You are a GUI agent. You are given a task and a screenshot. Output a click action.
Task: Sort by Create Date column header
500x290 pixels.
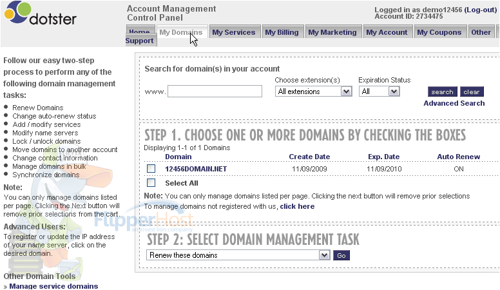click(309, 157)
